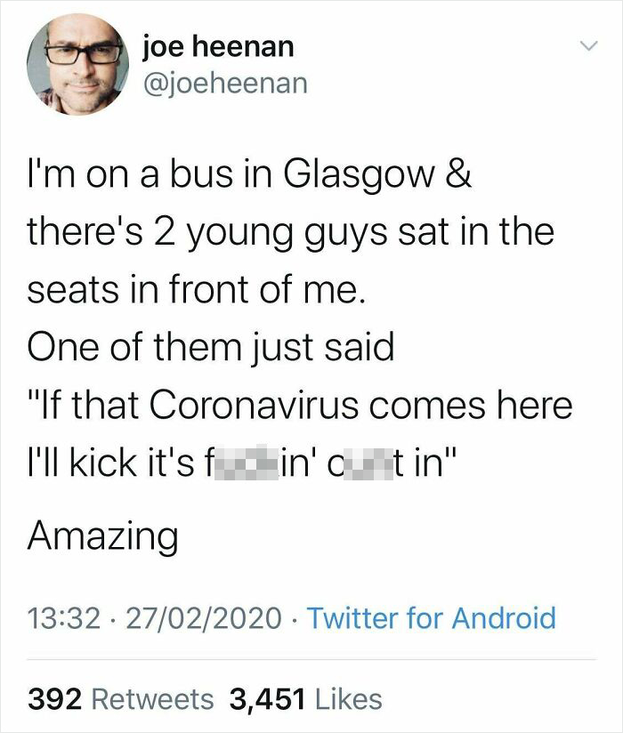Select the name joe heenan
This screenshot has width=623, height=733.
220,49
